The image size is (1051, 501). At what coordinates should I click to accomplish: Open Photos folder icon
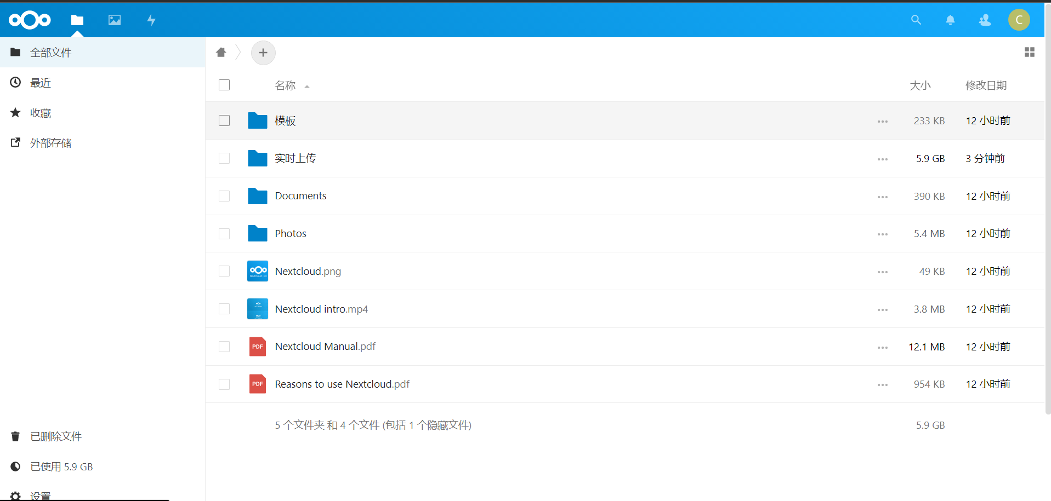tap(258, 234)
